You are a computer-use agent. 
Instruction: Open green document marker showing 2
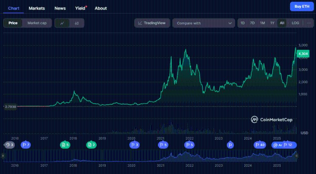(91, 145)
